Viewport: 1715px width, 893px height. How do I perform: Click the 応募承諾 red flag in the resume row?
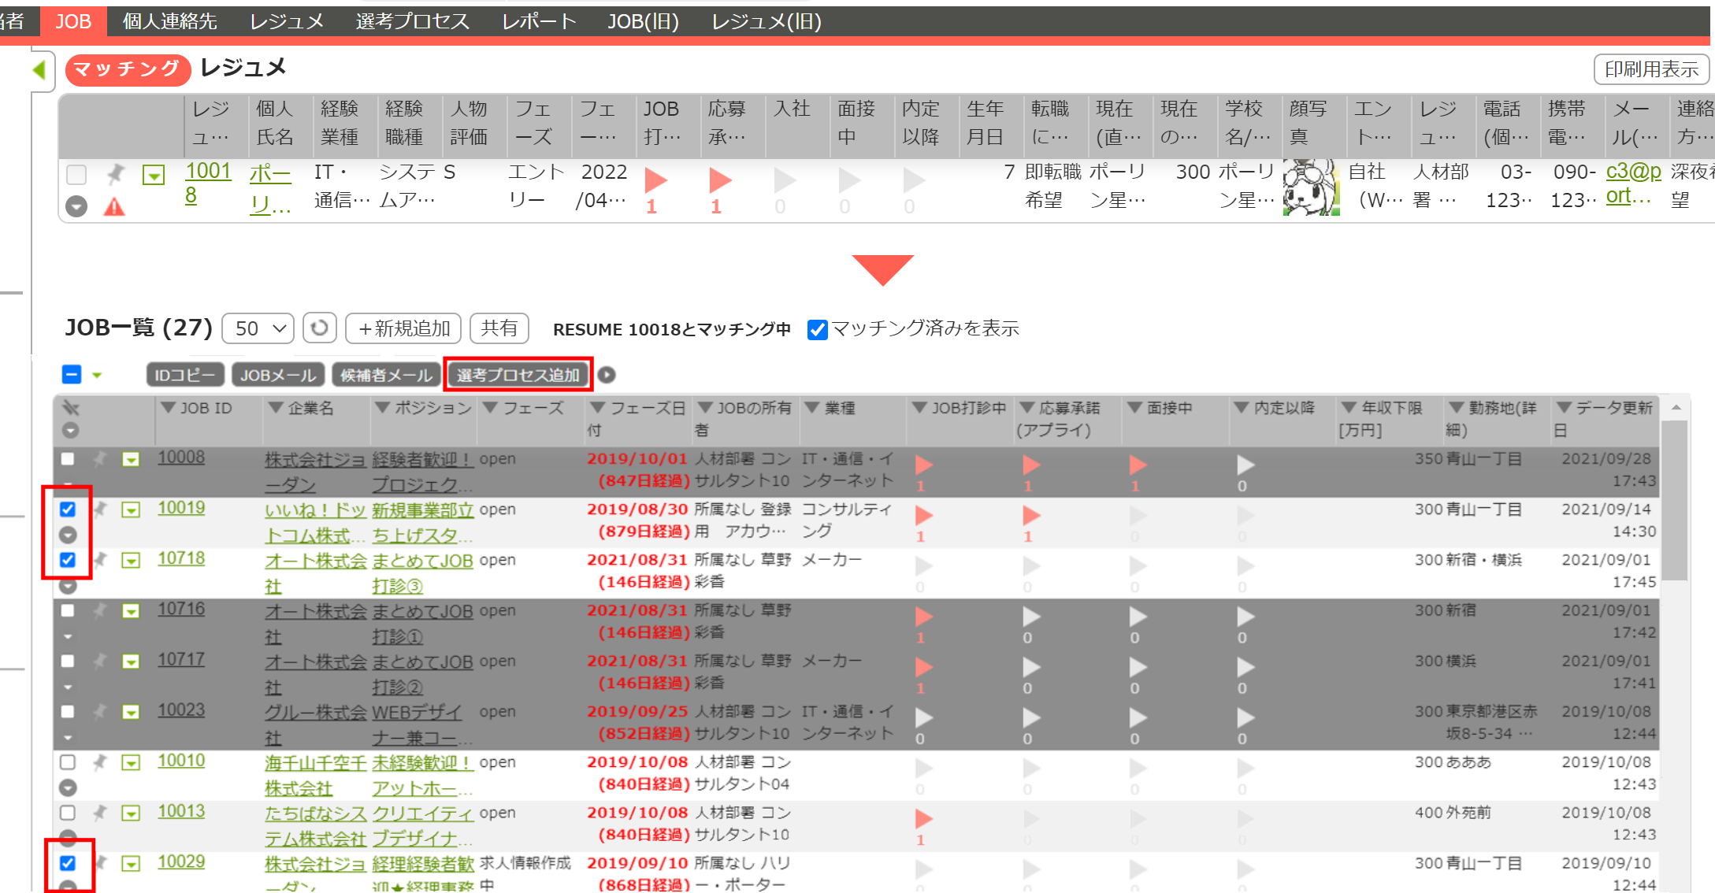pos(719,180)
